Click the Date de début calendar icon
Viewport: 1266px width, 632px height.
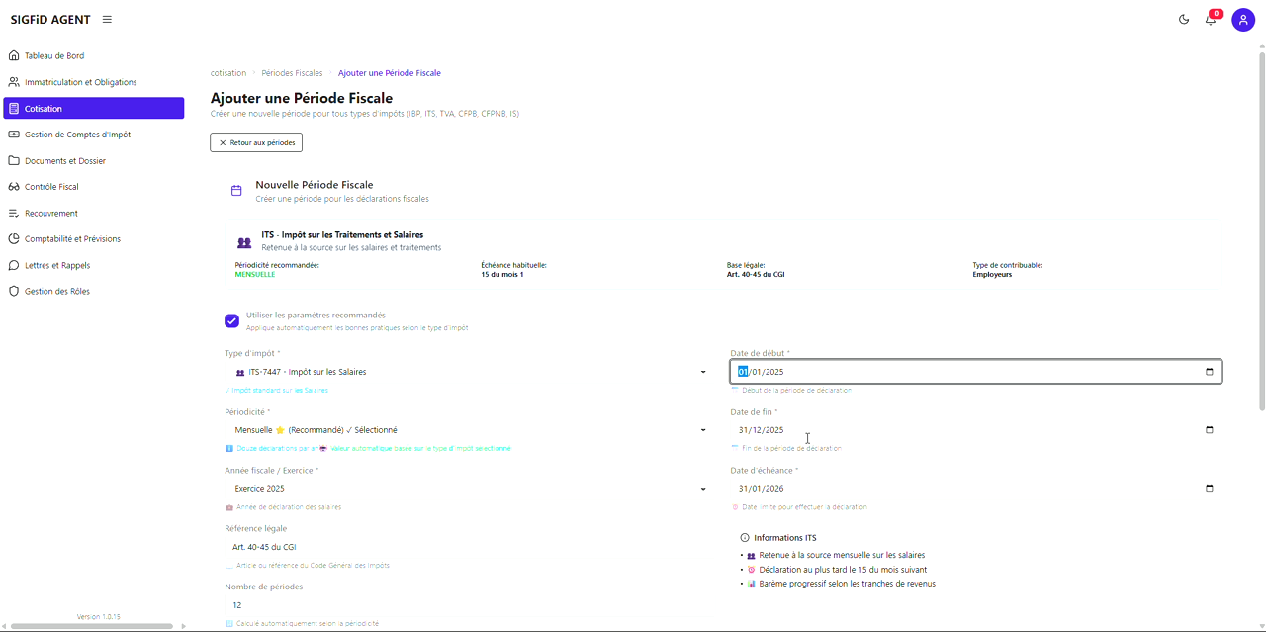[1209, 372]
